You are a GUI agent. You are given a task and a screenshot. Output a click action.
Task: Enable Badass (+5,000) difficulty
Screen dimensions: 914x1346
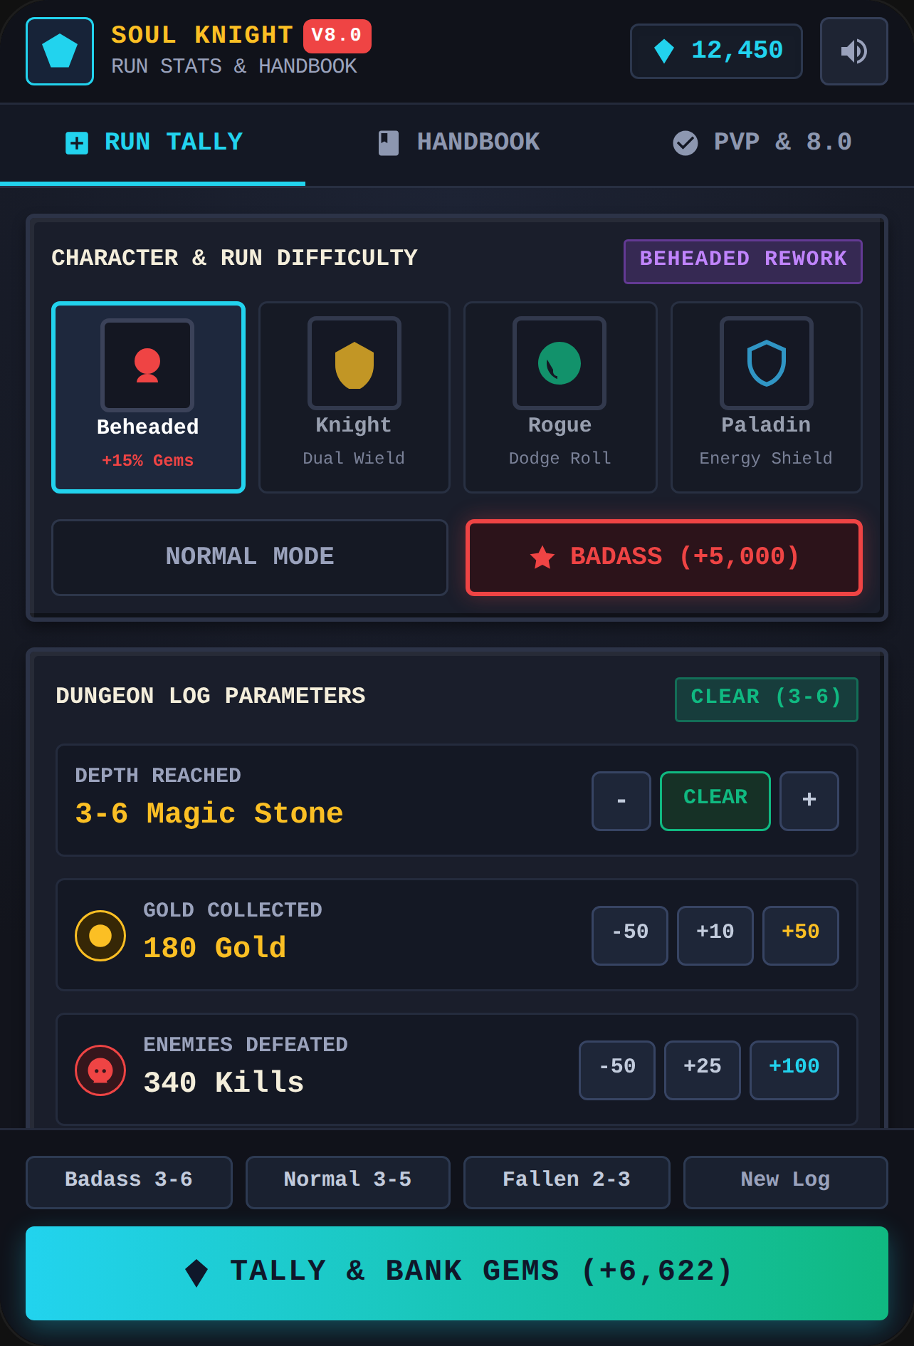[x=664, y=558]
